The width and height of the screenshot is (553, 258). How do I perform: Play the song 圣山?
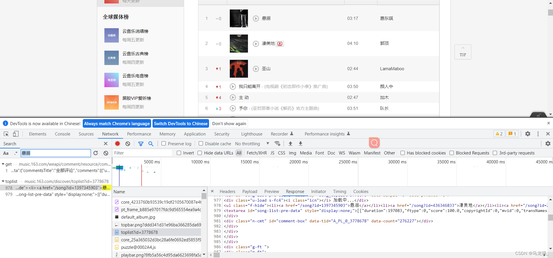[x=256, y=69]
